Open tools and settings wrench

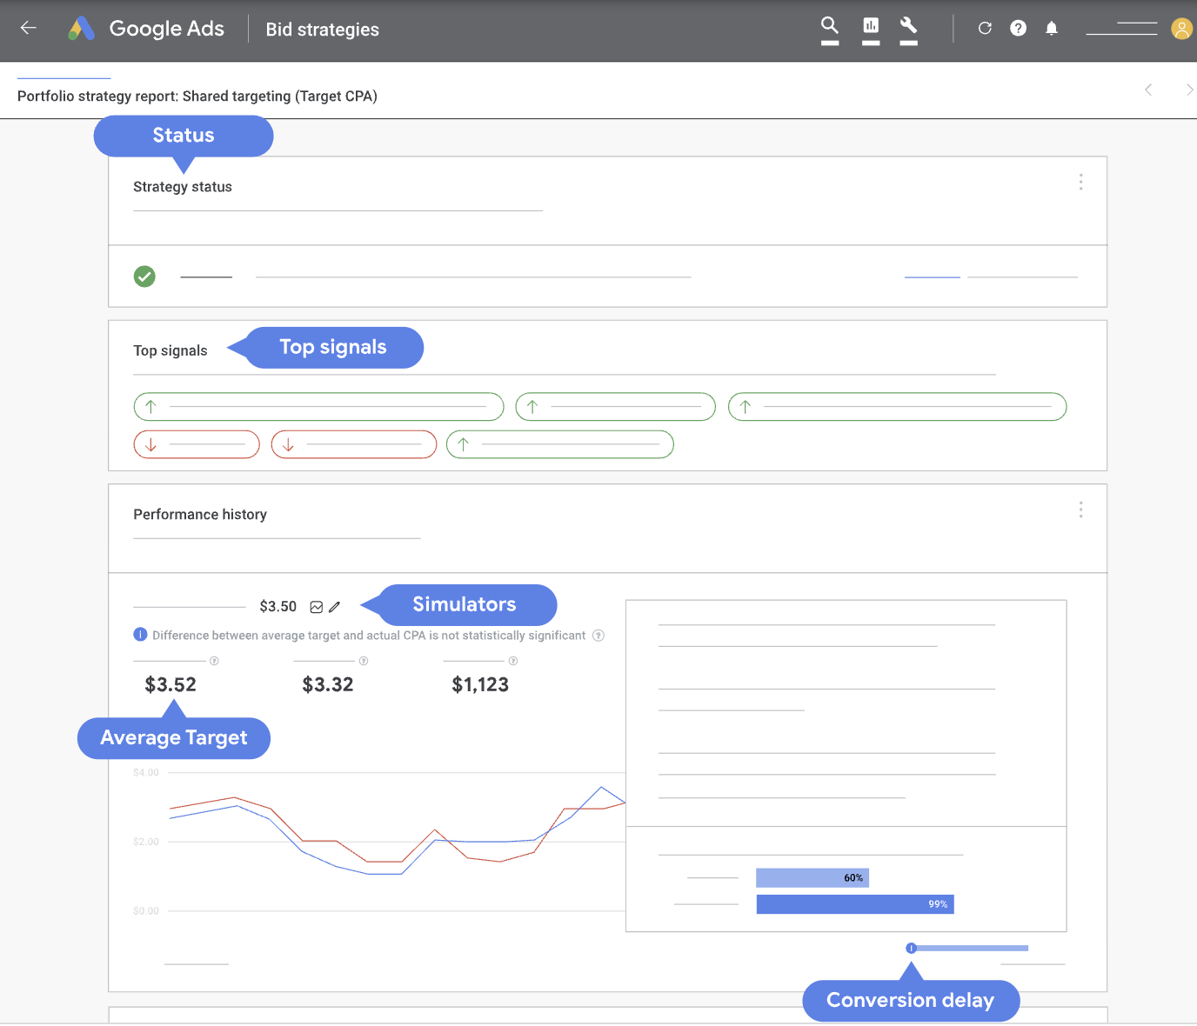click(908, 26)
